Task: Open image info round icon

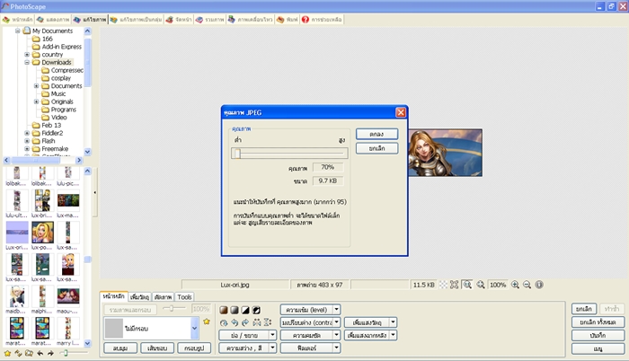Action: (539, 285)
